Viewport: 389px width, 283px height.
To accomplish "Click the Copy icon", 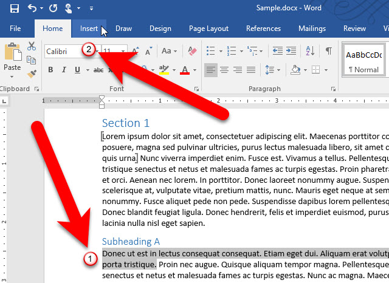I will (x=32, y=60).
